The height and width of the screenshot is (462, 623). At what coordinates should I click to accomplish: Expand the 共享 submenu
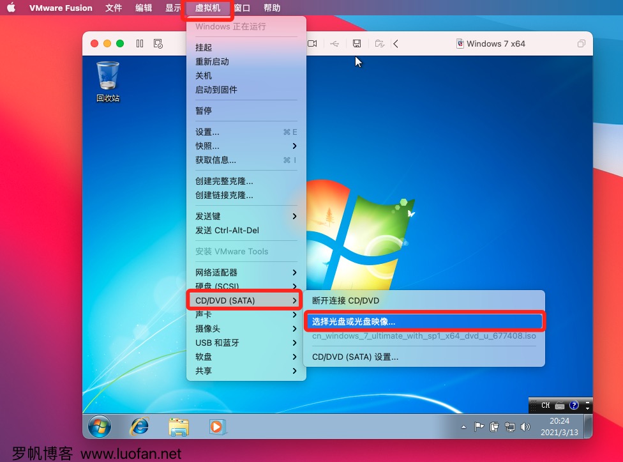tap(246, 371)
